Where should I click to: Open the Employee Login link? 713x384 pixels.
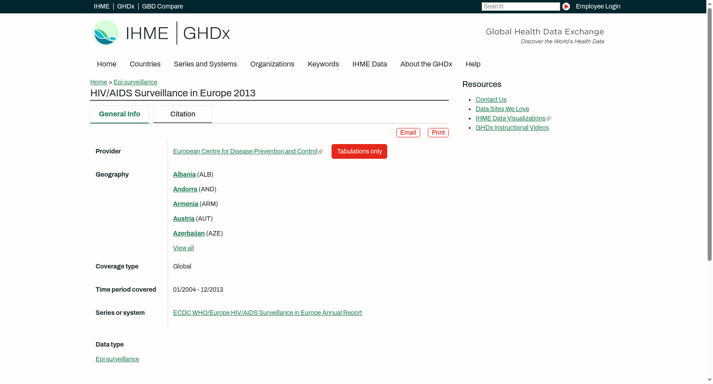[598, 6]
